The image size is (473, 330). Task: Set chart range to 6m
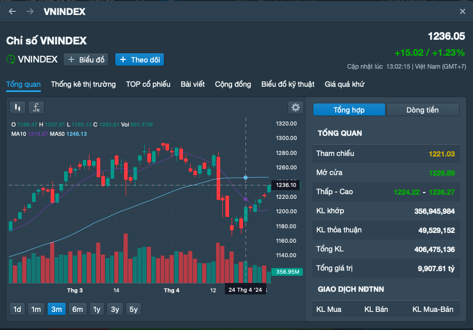tap(78, 309)
